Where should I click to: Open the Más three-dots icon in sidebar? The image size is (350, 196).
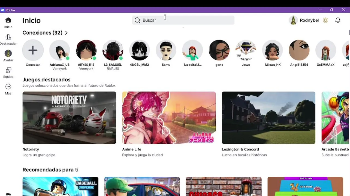(x=8, y=87)
